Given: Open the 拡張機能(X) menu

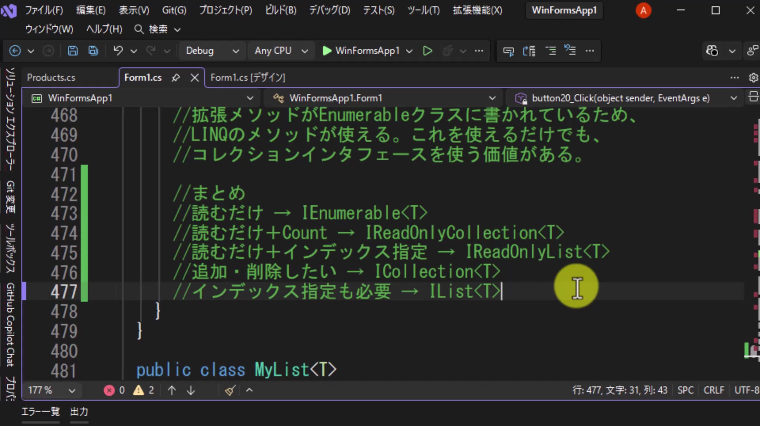Looking at the screenshot, I should coord(477,10).
